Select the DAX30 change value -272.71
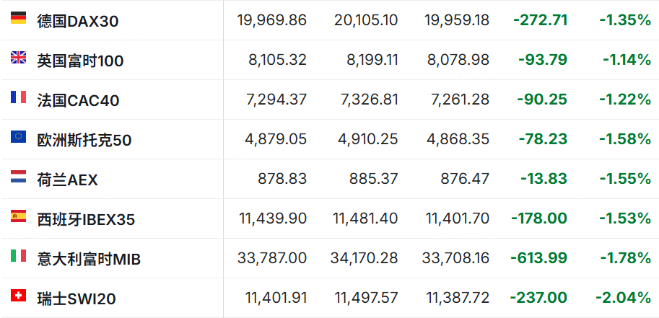The width and height of the screenshot is (659, 318). pyautogui.click(x=540, y=19)
